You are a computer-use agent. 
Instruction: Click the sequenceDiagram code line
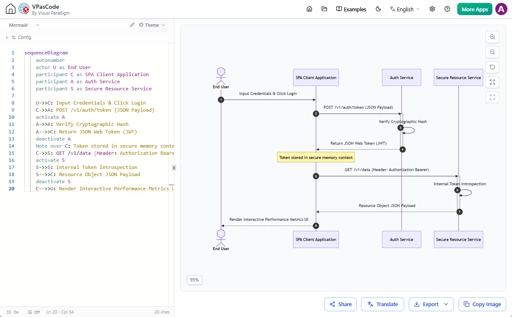(46, 53)
